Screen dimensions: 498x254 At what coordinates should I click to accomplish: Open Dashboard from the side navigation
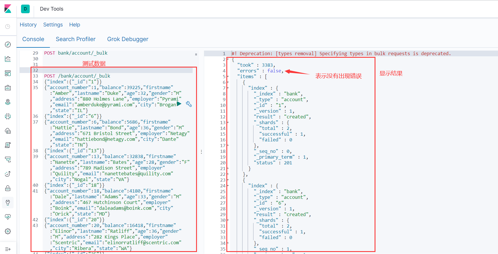(x=8, y=73)
